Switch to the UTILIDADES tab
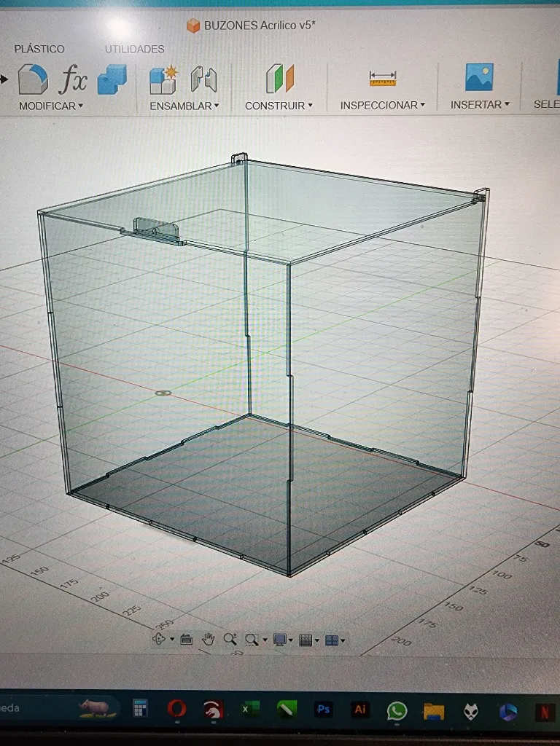 [x=134, y=49]
